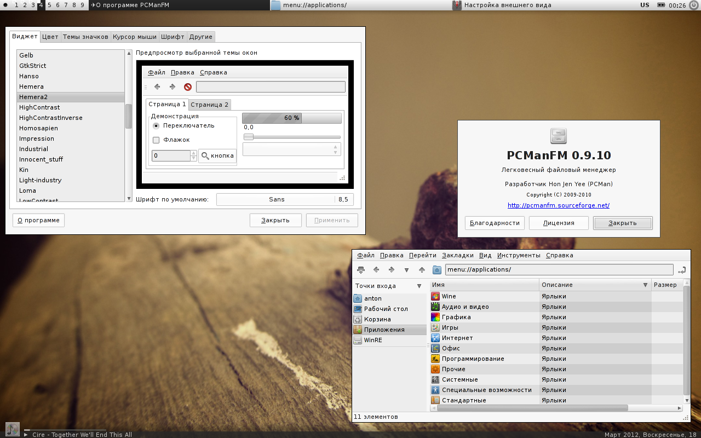The height and width of the screenshot is (438, 701).
Task: Click the Программирование category icon
Action: (x=435, y=359)
